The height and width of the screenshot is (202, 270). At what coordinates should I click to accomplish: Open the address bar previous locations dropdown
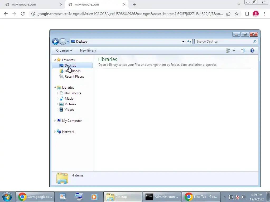tap(184, 42)
